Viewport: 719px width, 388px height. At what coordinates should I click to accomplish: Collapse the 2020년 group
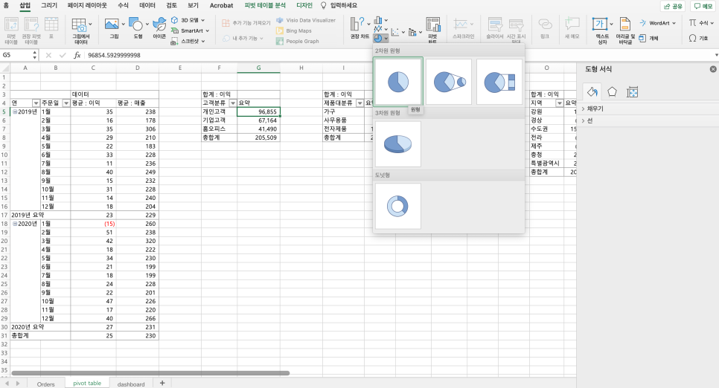(x=15, y=224)
